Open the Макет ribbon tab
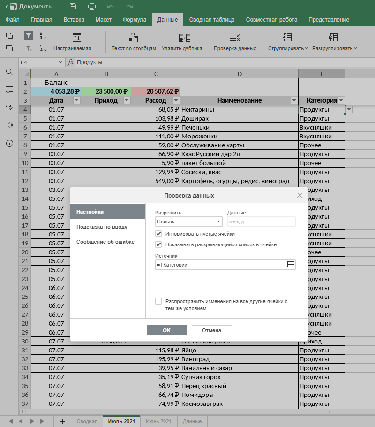375x427 pixels. tap(104, 20)
